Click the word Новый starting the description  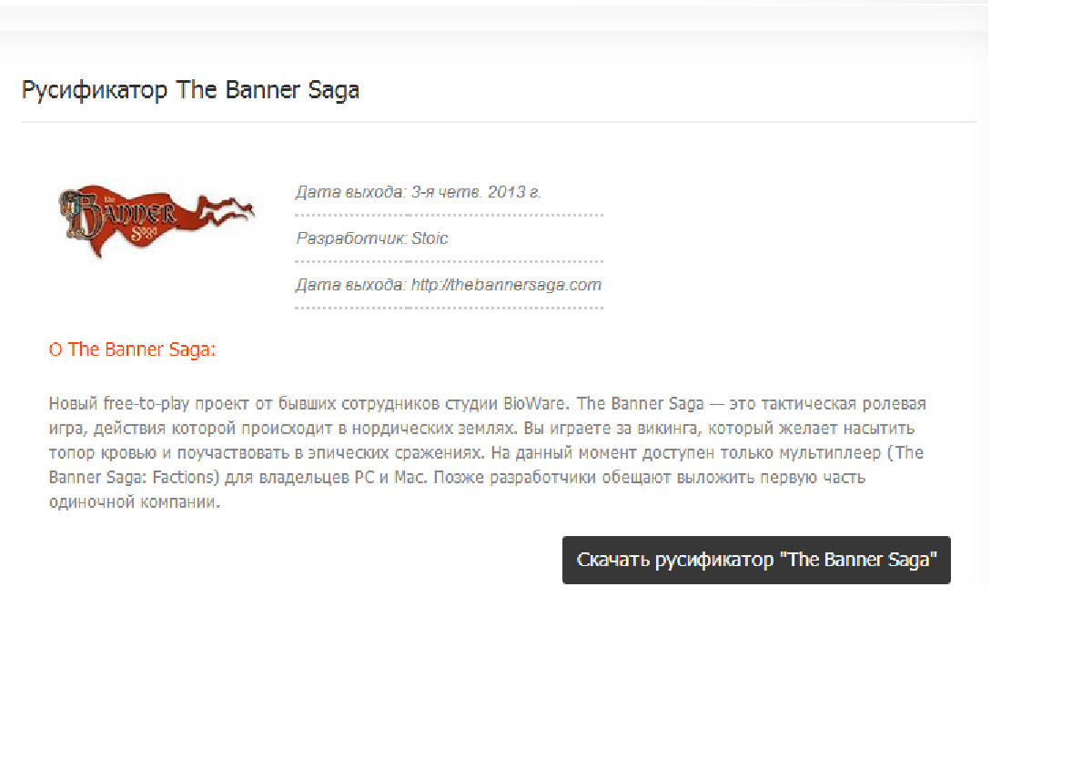67,404
